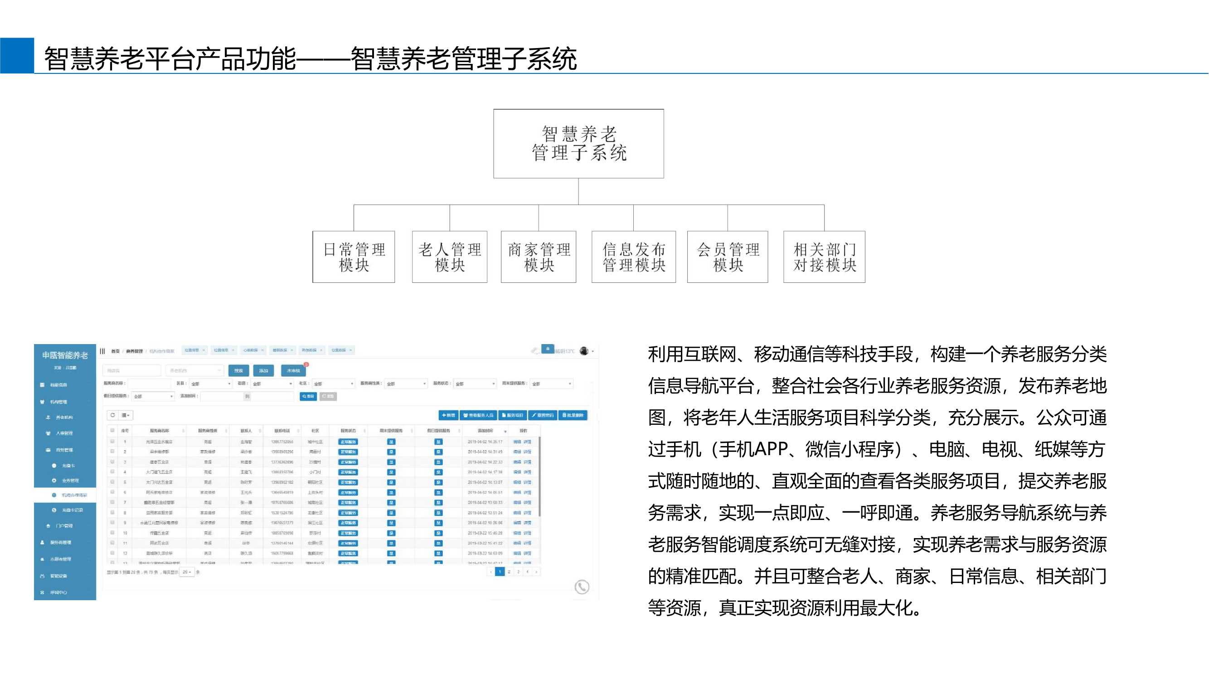Image resolution: width=1209 pixels, height=680 pixels.
Task: Click the blue 添加 add button
Action: click(x=263, y=370)
